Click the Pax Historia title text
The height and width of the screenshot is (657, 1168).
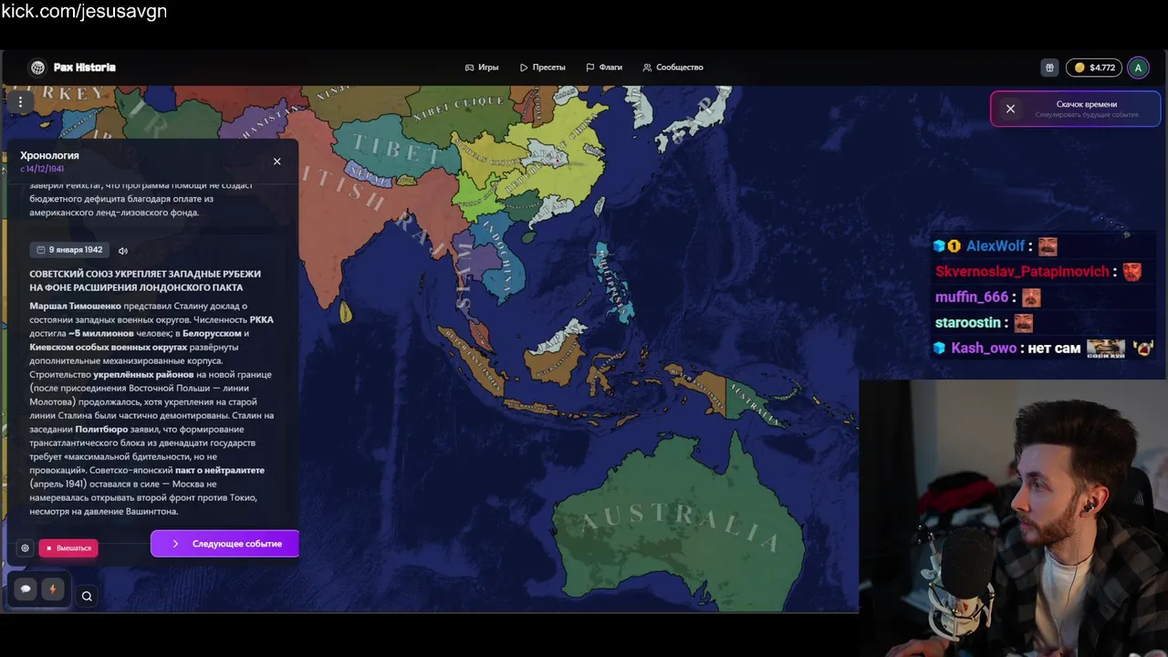[84, 68]
